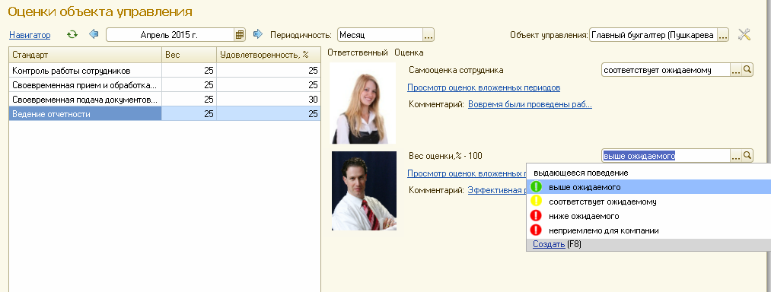
Task: Click Удовлетворенность cell of Ведение отчетности row
Action: (269, 114)
